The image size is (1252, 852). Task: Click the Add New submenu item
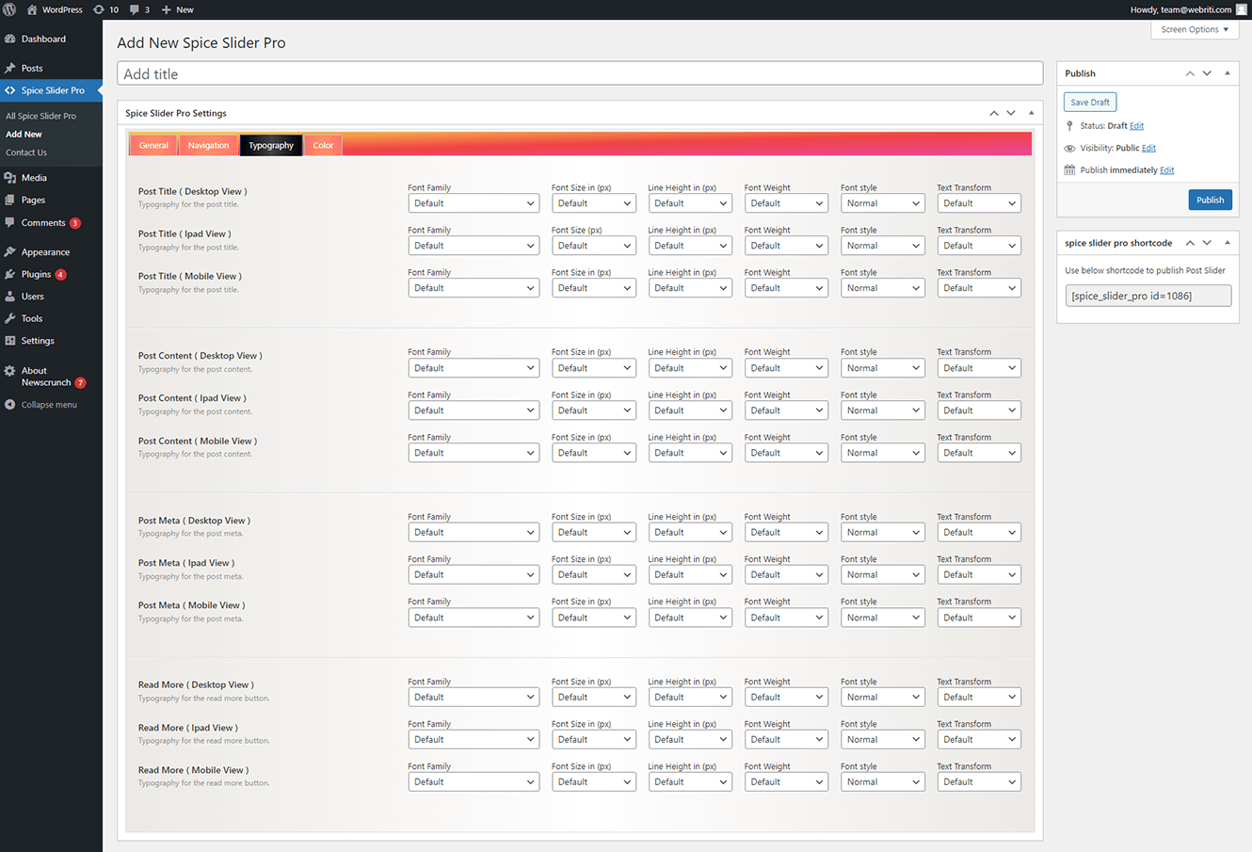pyautogui.click(x=24, y=135)
